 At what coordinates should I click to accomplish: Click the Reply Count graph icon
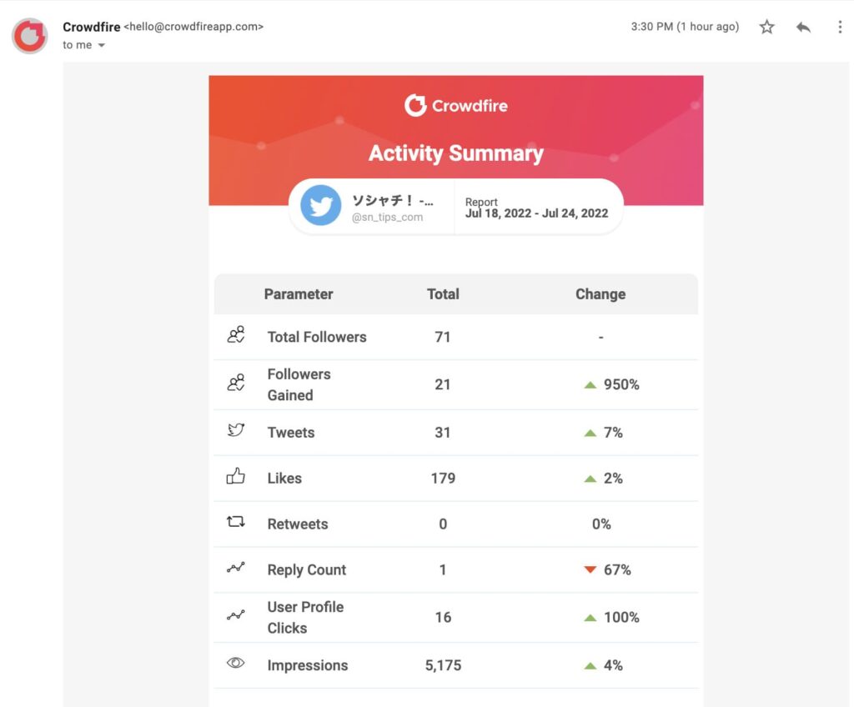(x=236, y=566)
